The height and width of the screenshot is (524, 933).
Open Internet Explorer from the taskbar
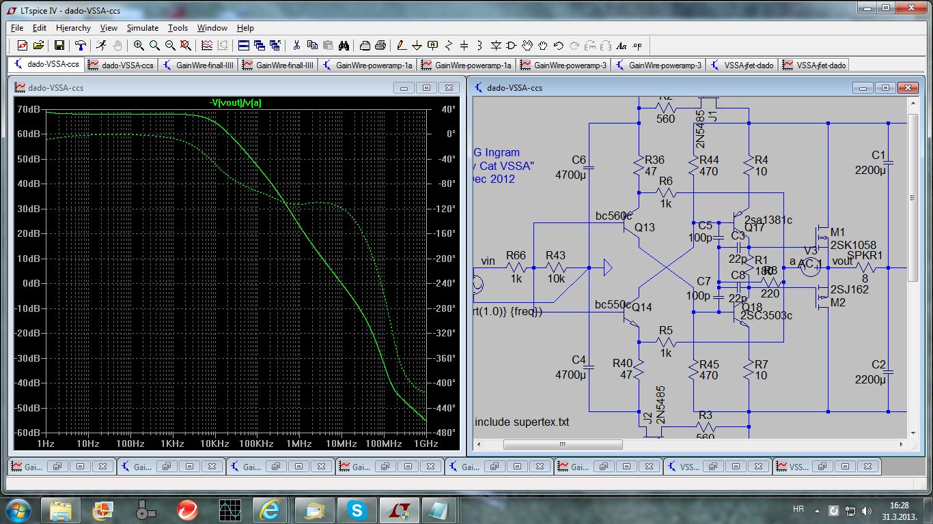click(x=269, y=510)
